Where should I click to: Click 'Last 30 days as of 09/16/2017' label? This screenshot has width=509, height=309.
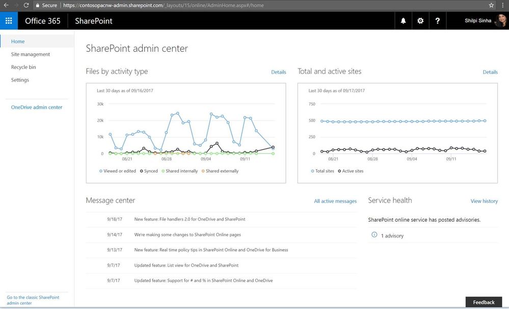tap(125, 90)
